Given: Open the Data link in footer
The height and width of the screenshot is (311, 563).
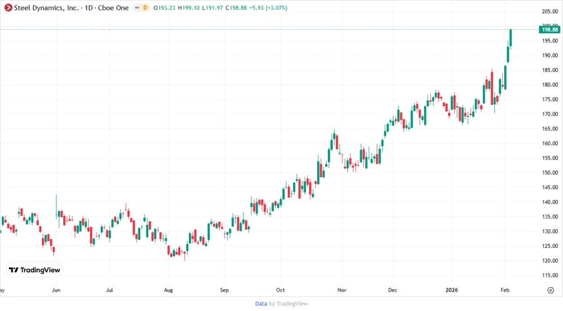Looking at the screenshot, I should (x=261, y=304).
